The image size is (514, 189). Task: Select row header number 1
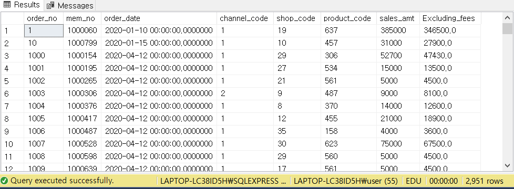[x=12, y=31]
